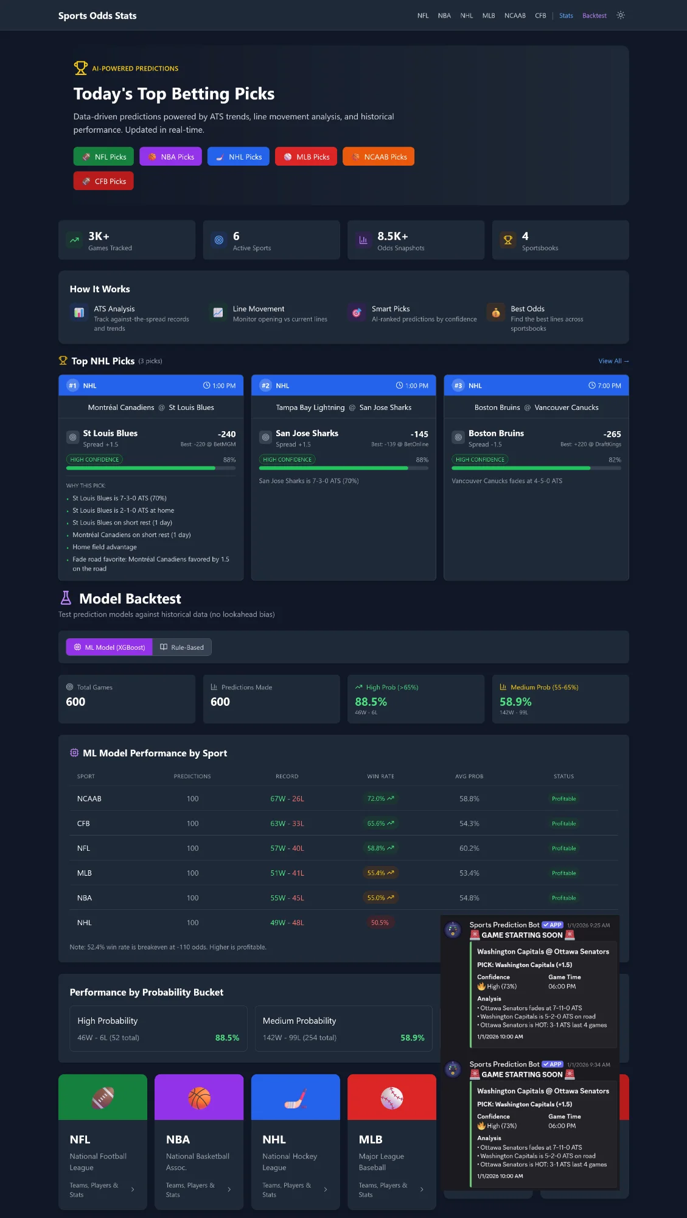The height and width of the screenshot is (1218, 687).
Task: Click the NHL 50.5% win rate badge
Action: point(380,923)
